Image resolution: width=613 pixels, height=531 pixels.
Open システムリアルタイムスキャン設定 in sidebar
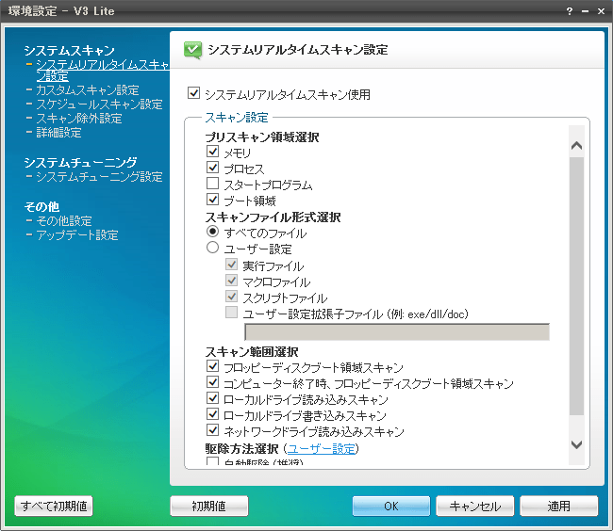[x=102, y=70]
